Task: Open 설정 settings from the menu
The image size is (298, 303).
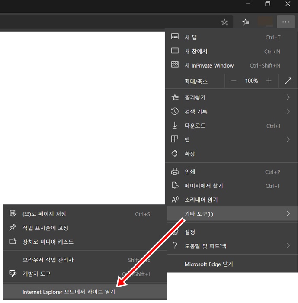Action: 231,232
